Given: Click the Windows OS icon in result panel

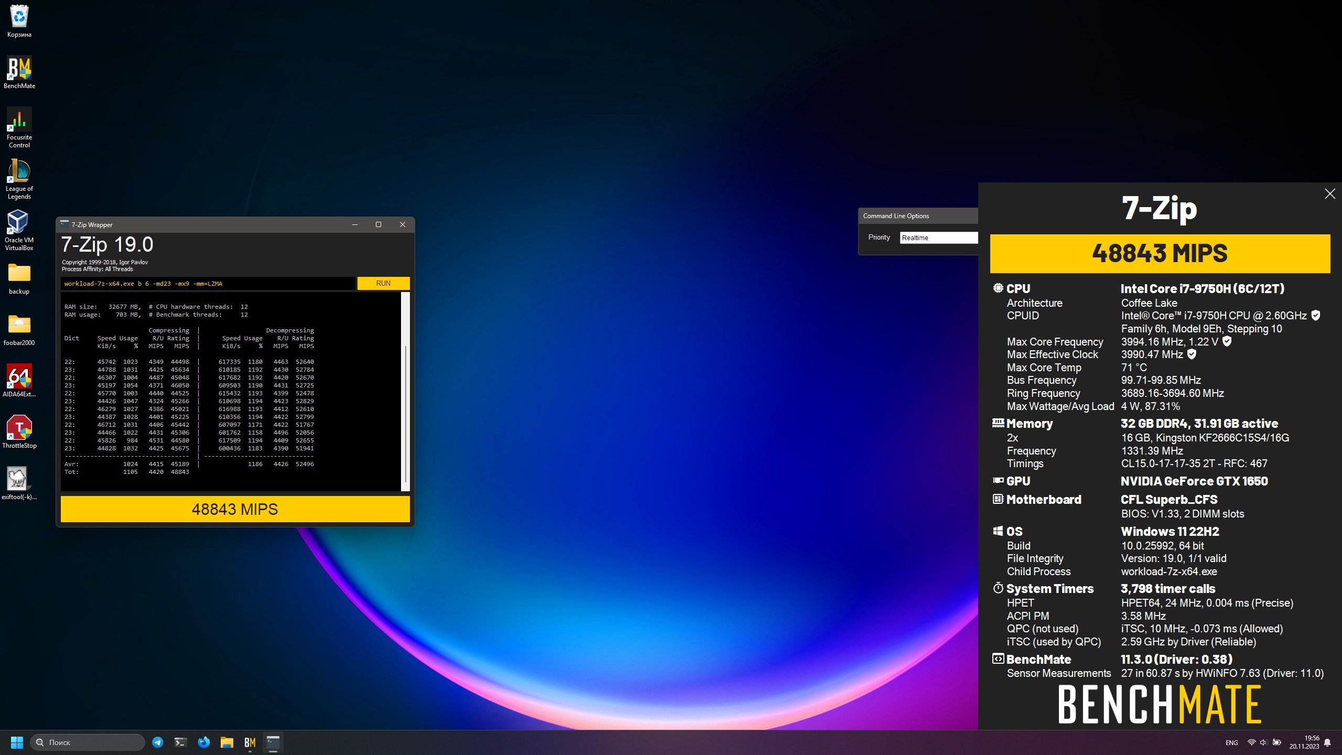Looking at the screenshot, I should click(998, 531).
